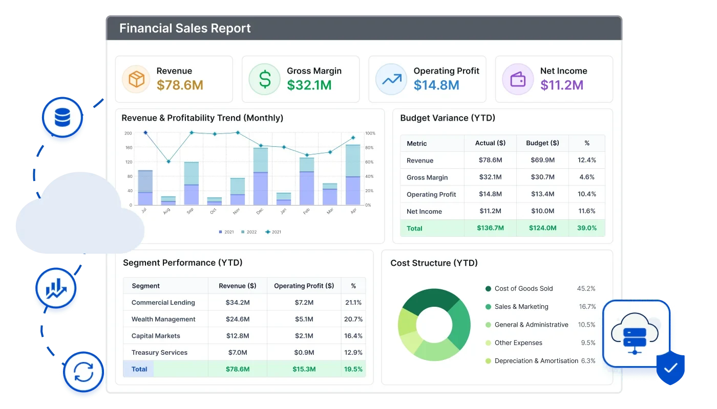Image resolution: width=717 pixels, height=409 pixels.
Task: Click the blue shield checkmark badge
Action: point(670,367)
